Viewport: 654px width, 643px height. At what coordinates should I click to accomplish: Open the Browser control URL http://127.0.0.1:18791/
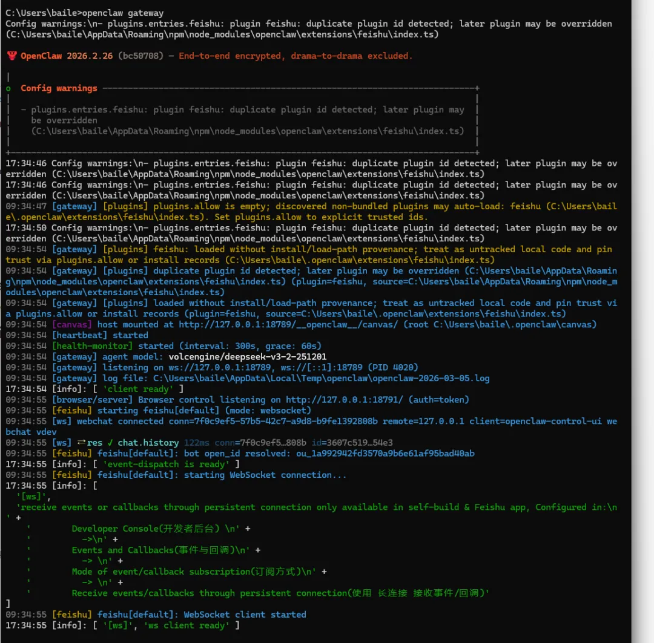(x=345, y=400)
